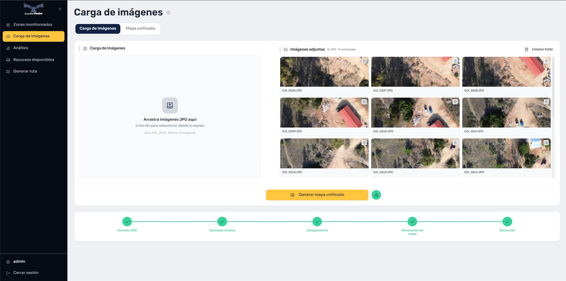
Task: Navigate to Recursos disponibles
Action: pos(34,60)
